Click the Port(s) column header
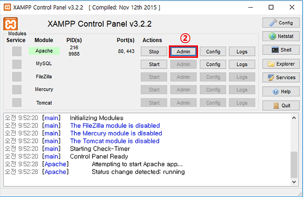 click(x=125, y=40)
